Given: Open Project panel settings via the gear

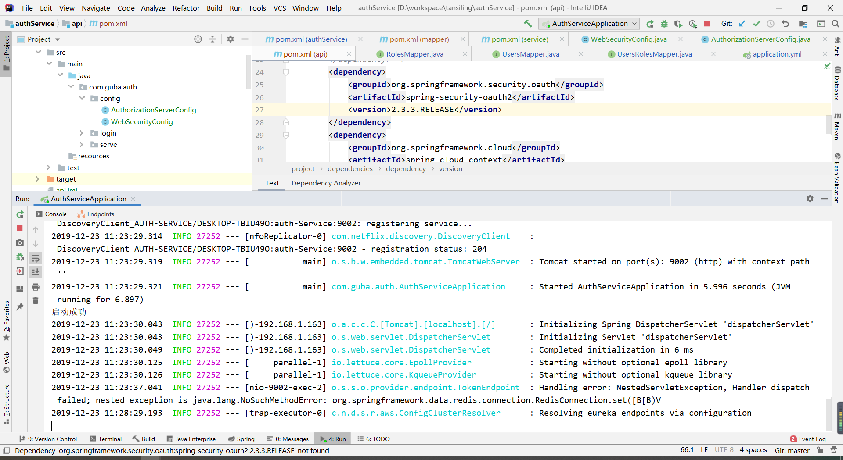Looking at the screenshot, I should pos(231,39).
